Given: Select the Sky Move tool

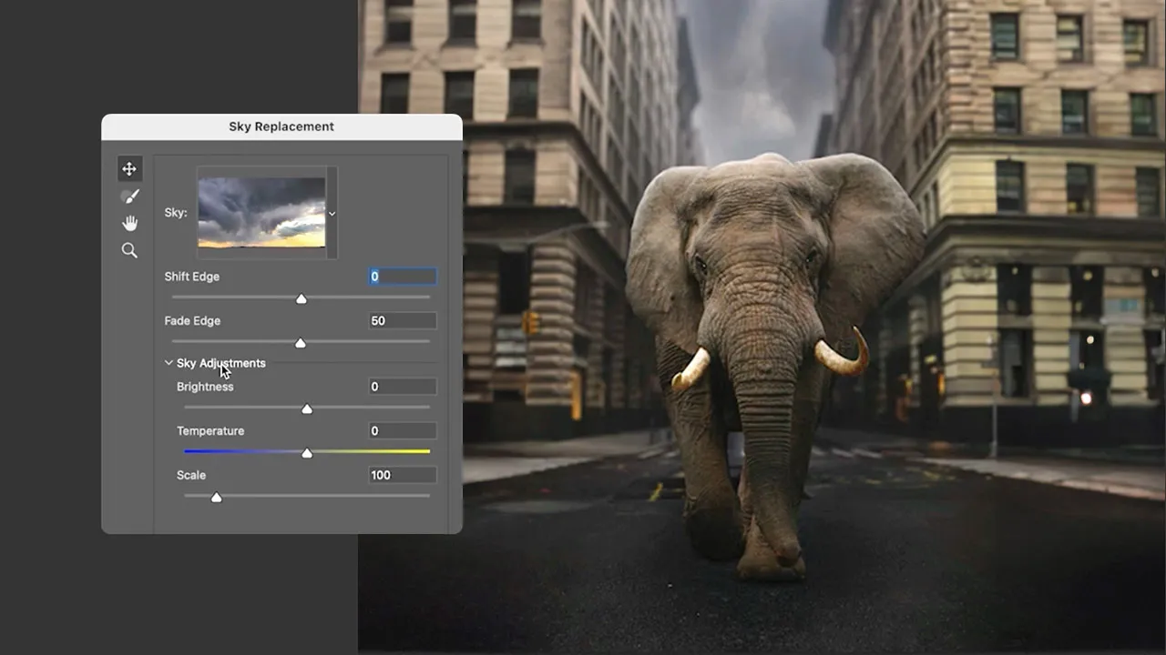Looking at the screenshot, I should tap(129, 169).
